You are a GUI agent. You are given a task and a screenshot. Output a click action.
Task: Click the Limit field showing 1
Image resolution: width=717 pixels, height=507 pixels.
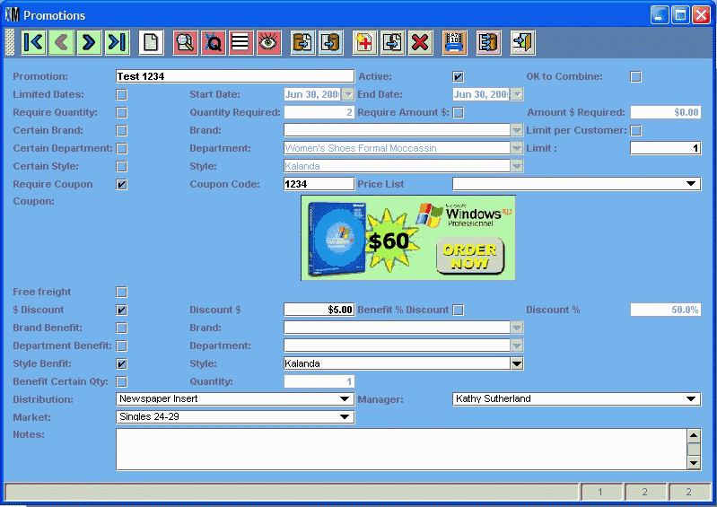coord(665,148)
